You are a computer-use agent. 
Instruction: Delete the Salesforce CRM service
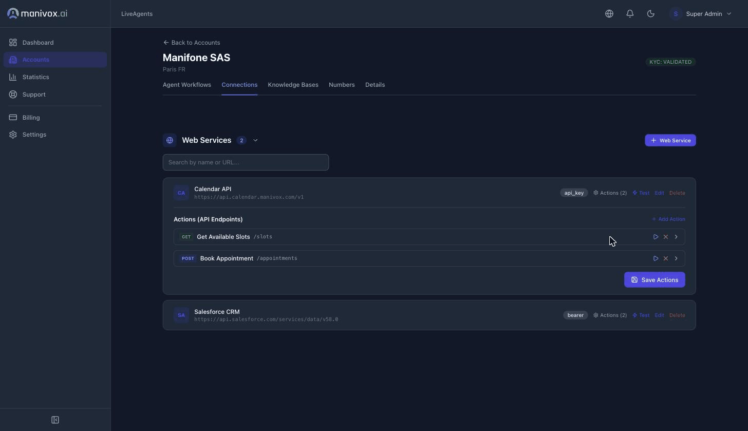click(677, 315)
